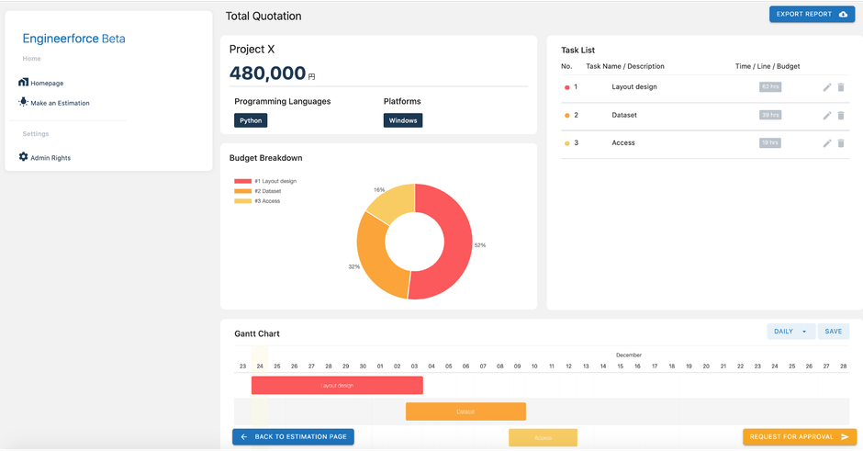This screenshot has height=451, width=863.
Task: Click the edit pencil for Layout design task
Action: click(x=827, y=87)
